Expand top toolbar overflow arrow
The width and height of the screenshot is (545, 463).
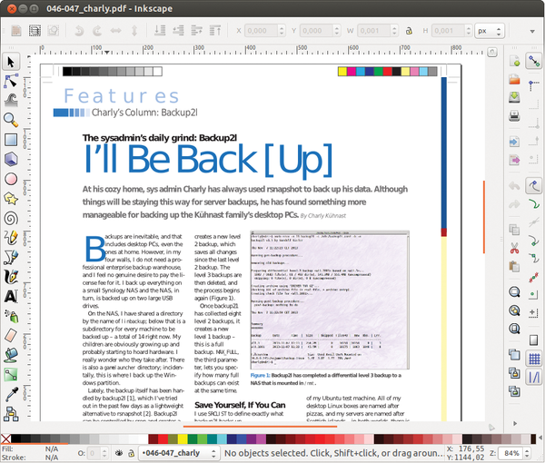pos(532,31)
